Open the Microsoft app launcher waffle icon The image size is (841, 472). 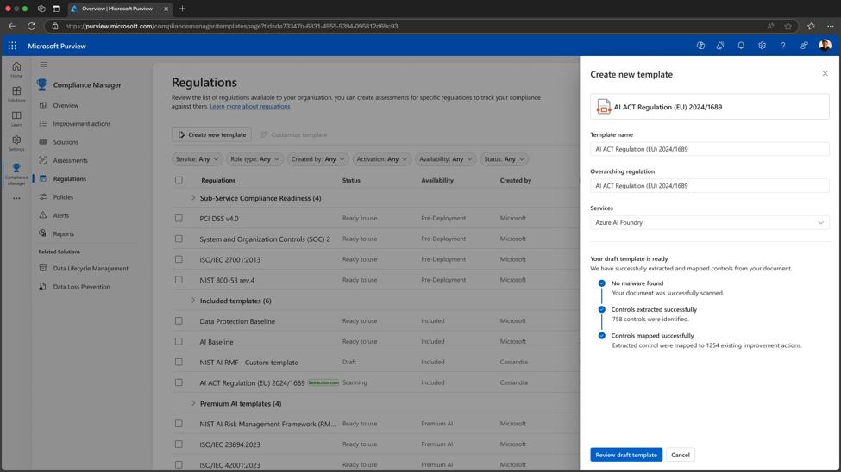pos(12,46)
